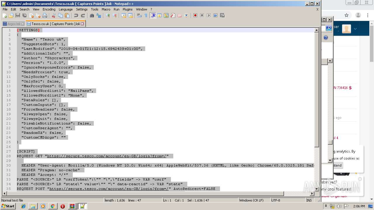Close the Argos.loli tab
374x210 pixels.
(22, 24)
